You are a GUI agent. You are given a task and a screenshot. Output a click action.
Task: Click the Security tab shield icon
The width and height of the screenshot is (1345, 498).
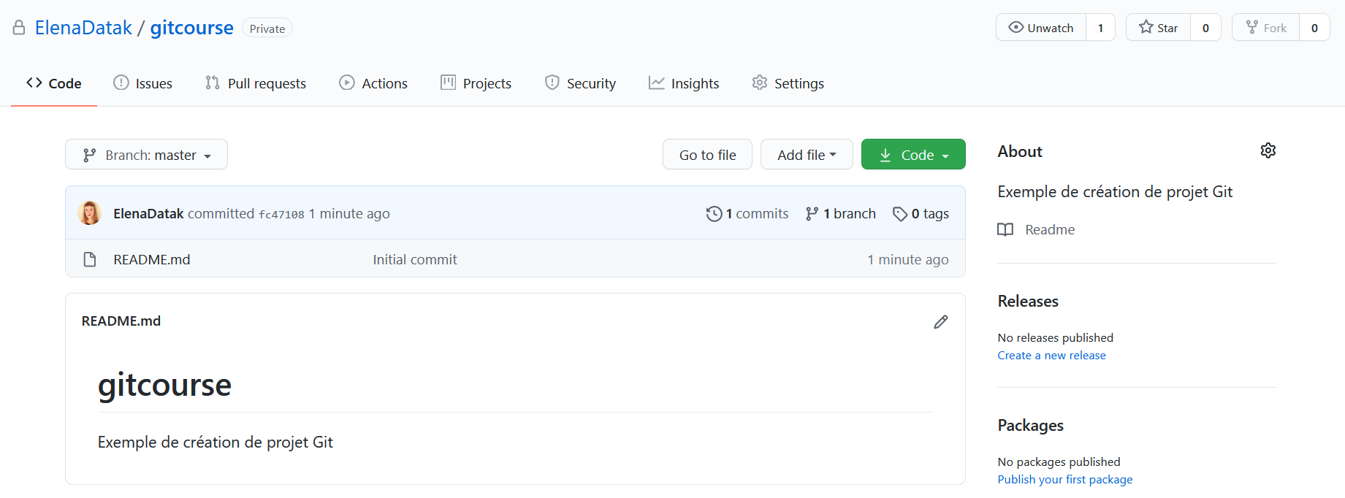[x=552, y=83]
